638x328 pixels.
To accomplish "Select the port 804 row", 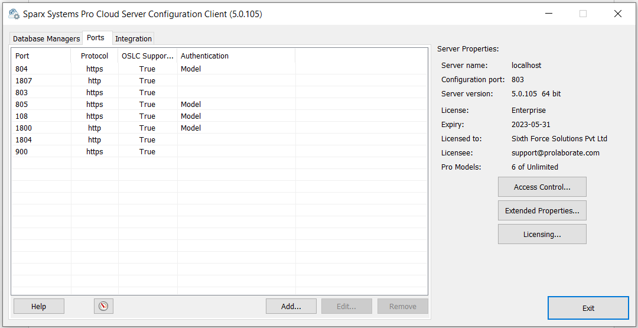I will click(219, 69).
